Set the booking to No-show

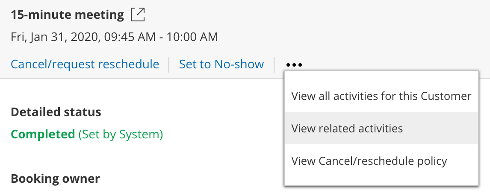coord(221,64)
